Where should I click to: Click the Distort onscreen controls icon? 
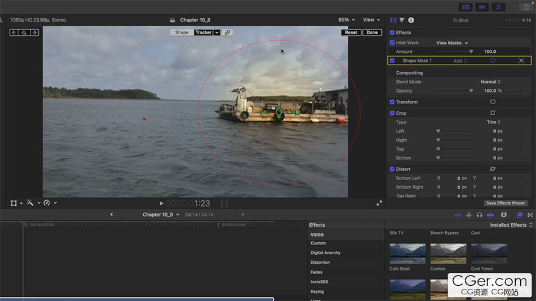click(493, 169)
